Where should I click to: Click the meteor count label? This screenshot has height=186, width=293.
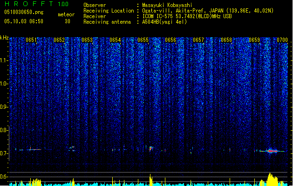tap(66, 14)
